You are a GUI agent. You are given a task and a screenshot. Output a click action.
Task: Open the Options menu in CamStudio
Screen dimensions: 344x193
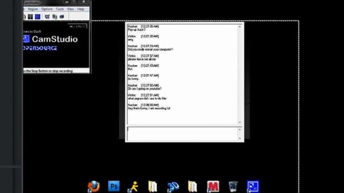click(47, 9)
